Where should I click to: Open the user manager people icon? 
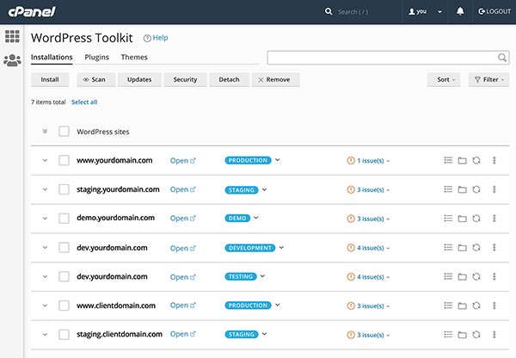click(12, 60)
